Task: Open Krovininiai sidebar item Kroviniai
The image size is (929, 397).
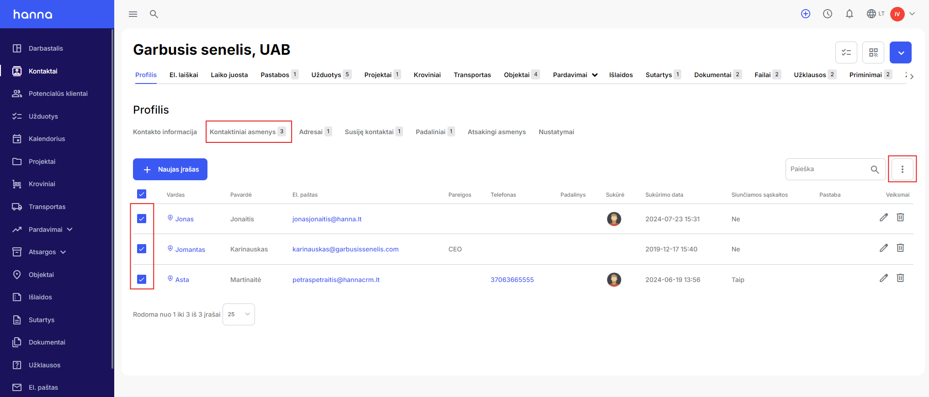Action: click(42, 184)
